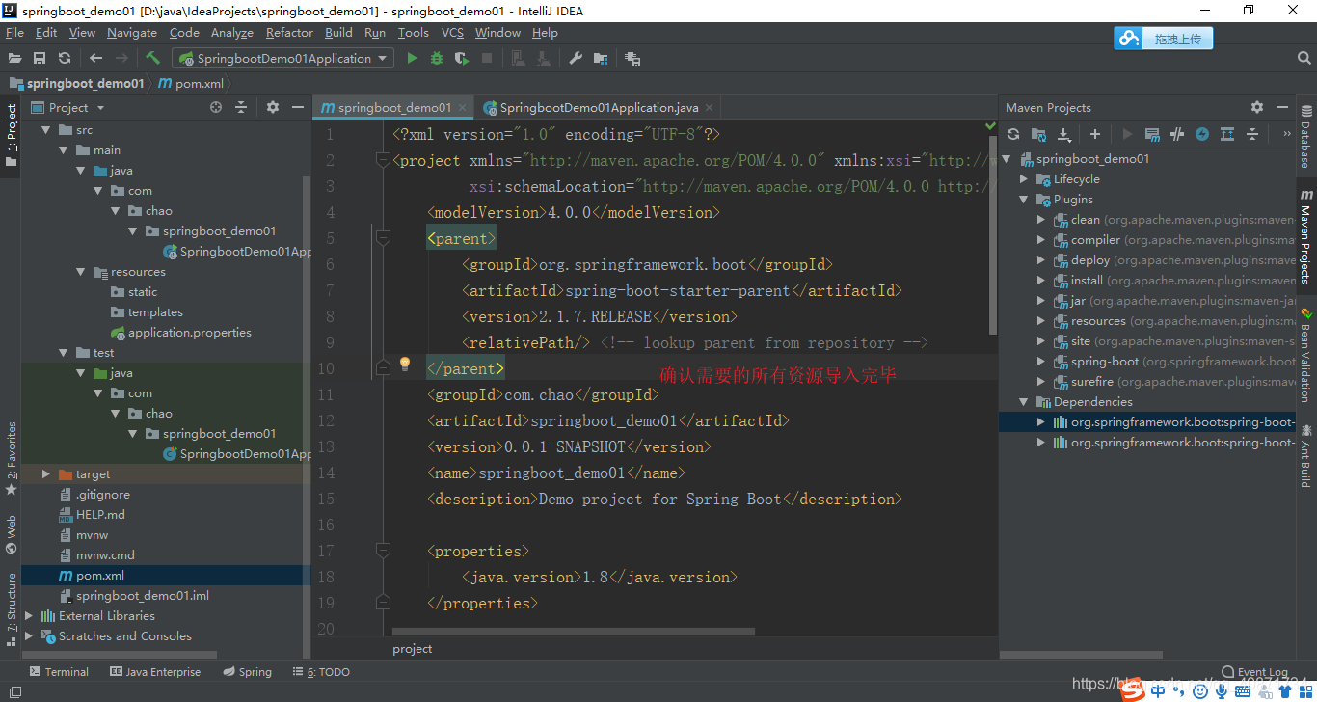The image size is (1317, 702).
Task: Click Show Dependencies icon in Maven toolbar
Action: 1227,134
